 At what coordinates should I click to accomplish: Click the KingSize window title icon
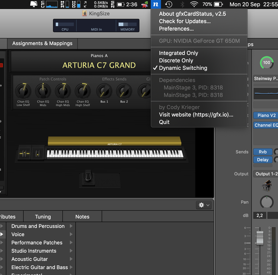[84, 13]
